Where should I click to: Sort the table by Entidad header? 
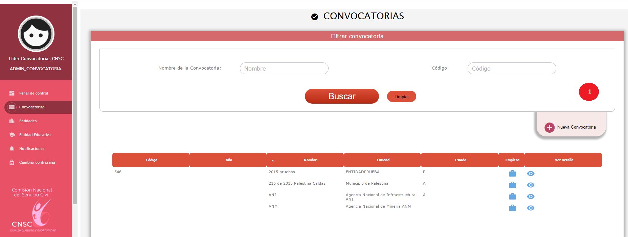tap(383, 160)
